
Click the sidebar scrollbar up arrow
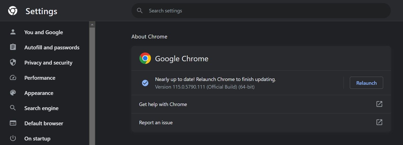coord(92,25)
